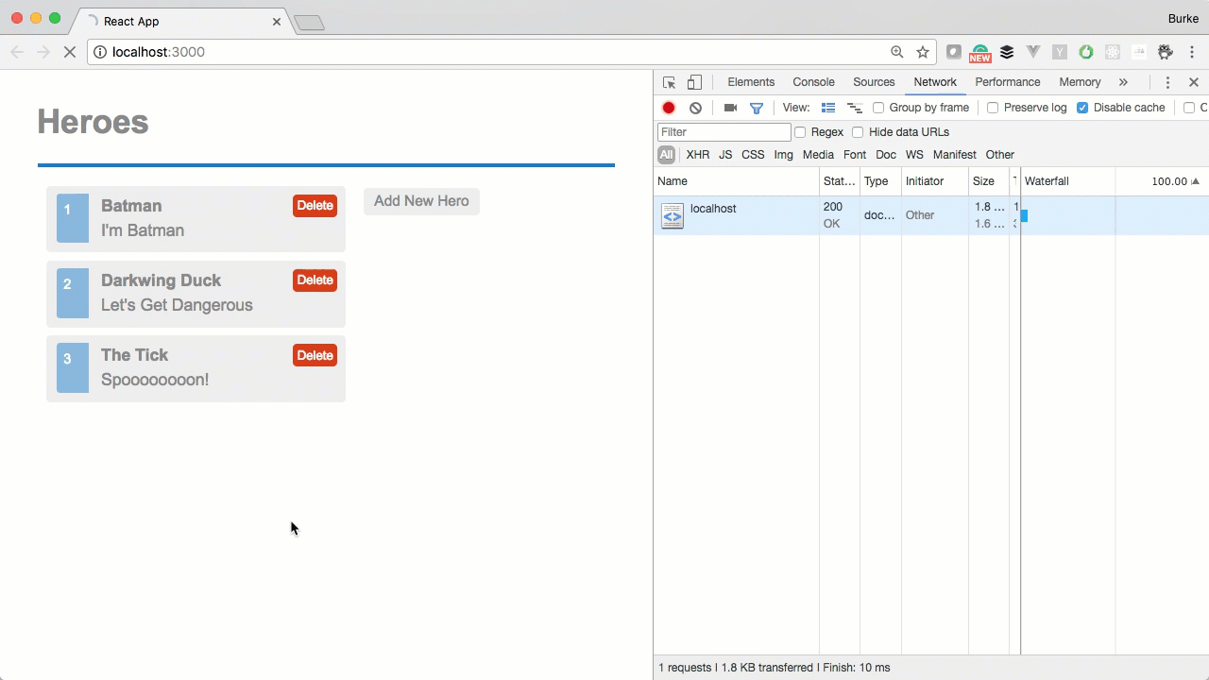Delete the Darkwing Duck hero
Screen dimensions: 1209x680
[315, 280]
